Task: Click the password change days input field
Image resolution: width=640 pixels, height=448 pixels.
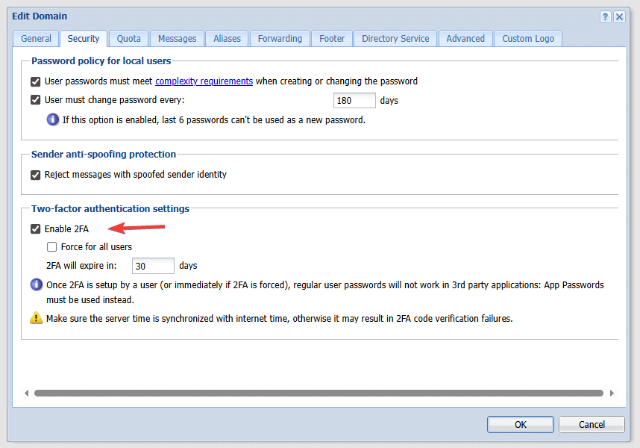Action: tap(354, 100)
